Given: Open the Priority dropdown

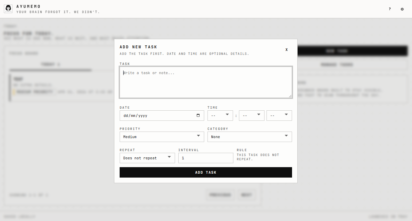Looking at the screenshot, I should 162,136.
